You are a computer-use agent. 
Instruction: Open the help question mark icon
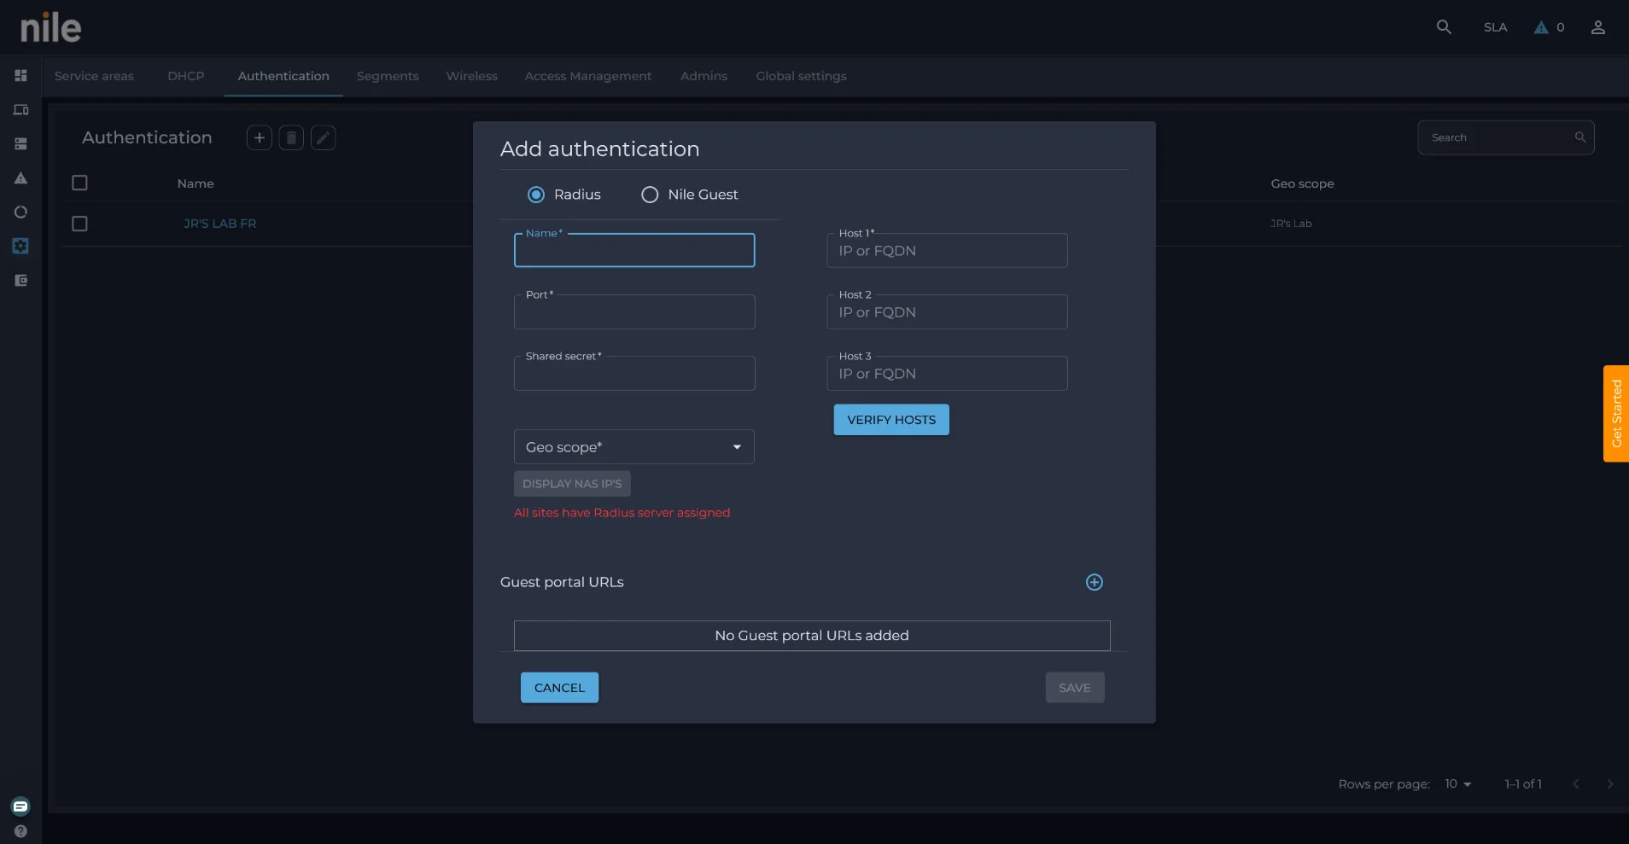[x=20, y=831]
